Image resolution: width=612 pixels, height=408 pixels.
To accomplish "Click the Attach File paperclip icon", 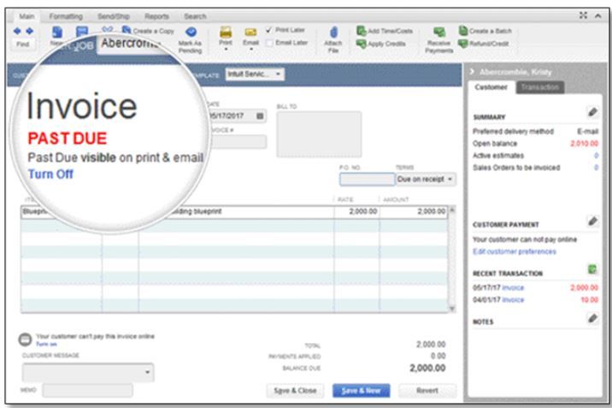I will (333, 33).
